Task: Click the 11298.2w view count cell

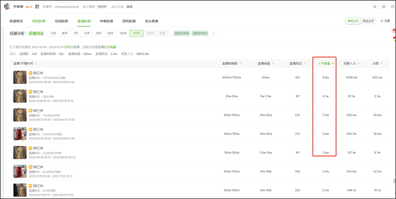Action: point(352,77)
